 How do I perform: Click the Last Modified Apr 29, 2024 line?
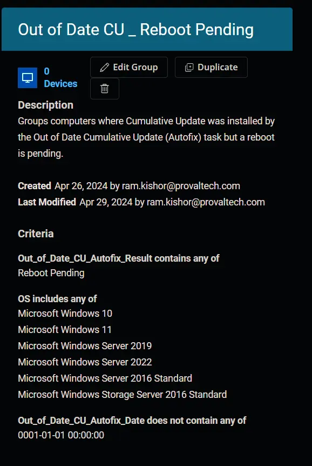pyautogui.click(x=141, y=202)
